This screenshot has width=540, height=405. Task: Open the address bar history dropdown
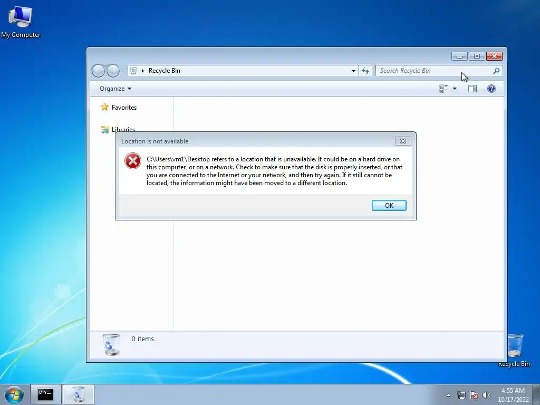[x=353, y=71]
